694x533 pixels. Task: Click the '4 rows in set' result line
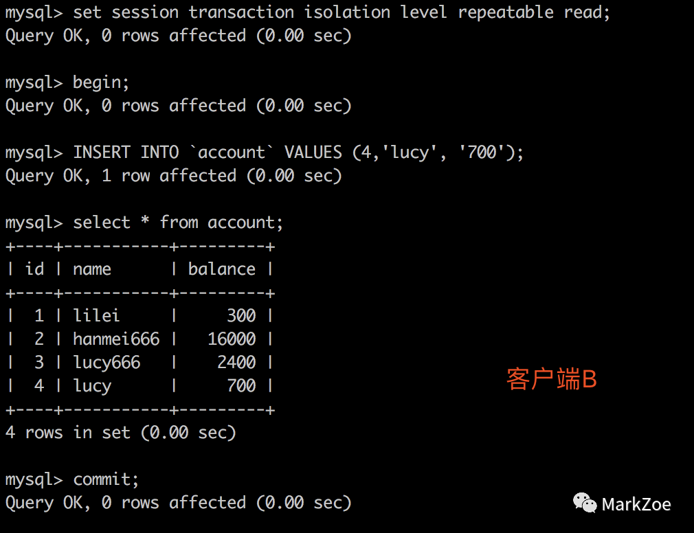[x=120, y=433]
